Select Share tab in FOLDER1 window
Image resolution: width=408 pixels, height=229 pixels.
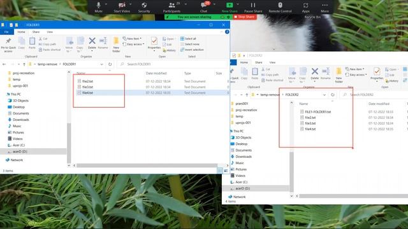(x=36, y=32)
